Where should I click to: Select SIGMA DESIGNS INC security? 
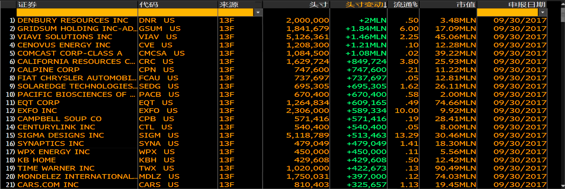pos(61,135)
